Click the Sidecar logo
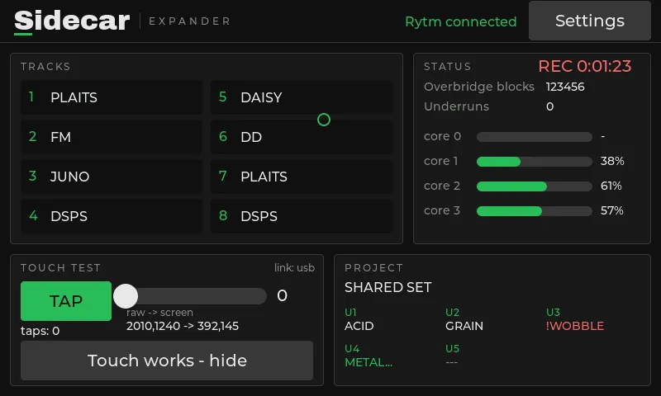The height and width of the screenshot is (396, 661). [72, 21]
